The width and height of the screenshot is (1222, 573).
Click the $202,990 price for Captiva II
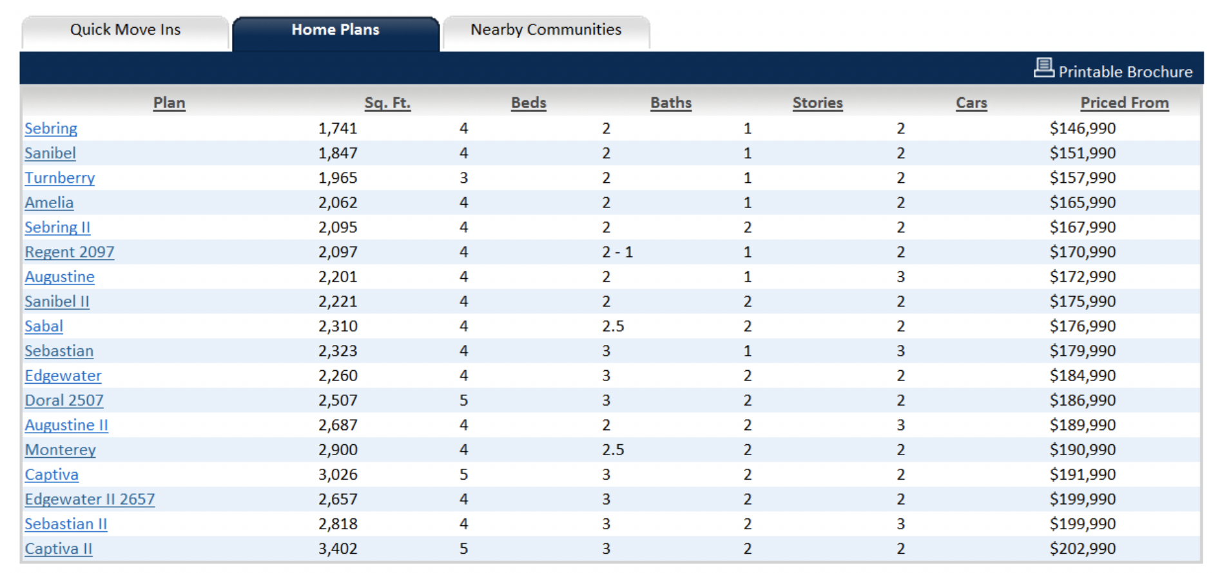tap(1083, 549)
